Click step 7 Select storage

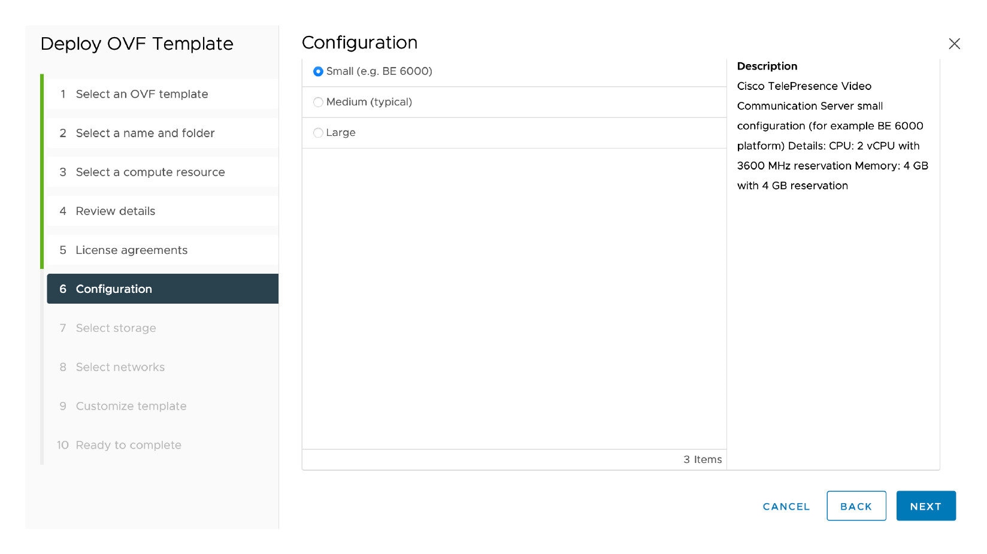click(116, 328)
